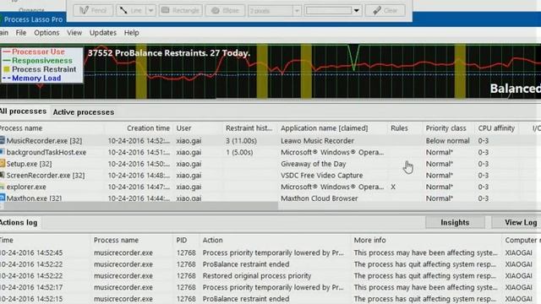Select the ScreenRecorder.exe [32] process name
541x304 pixels.
[45, 176]
